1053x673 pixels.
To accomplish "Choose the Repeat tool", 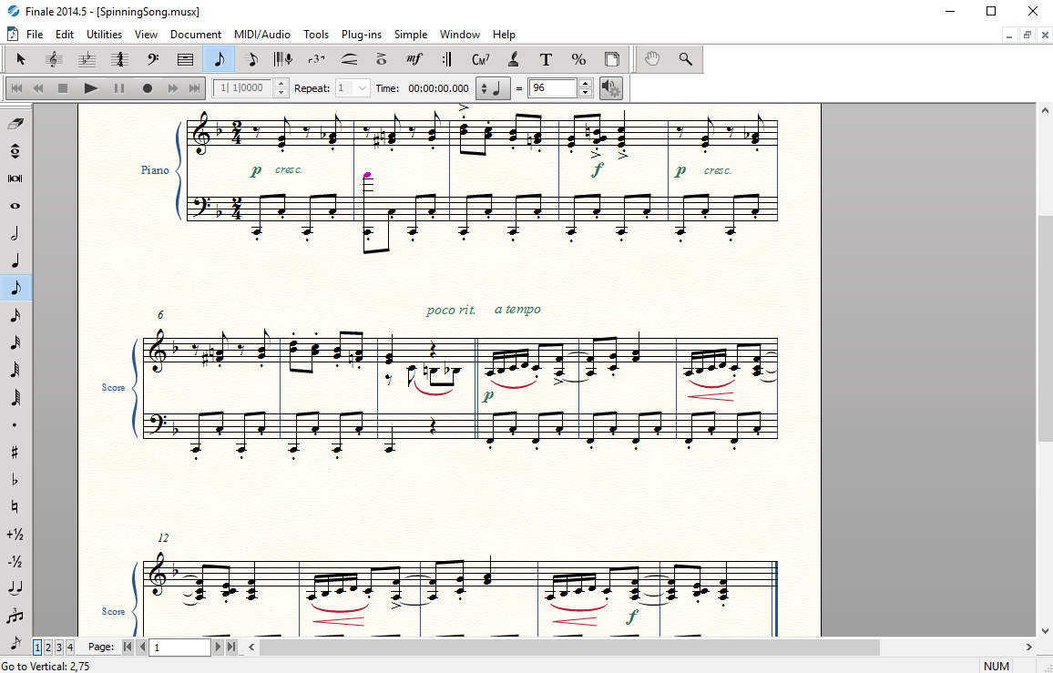I will 447,59.
